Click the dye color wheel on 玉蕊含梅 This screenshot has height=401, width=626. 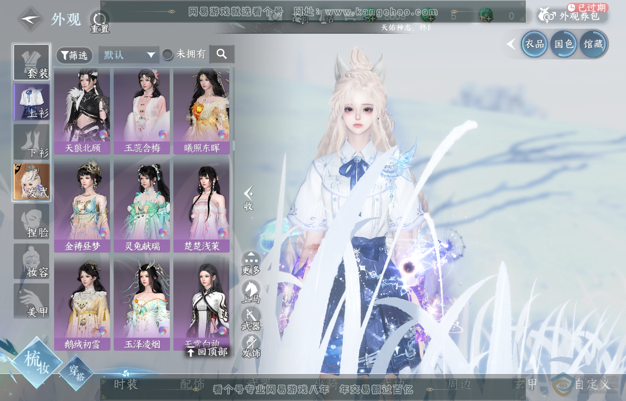pos(163,134)
